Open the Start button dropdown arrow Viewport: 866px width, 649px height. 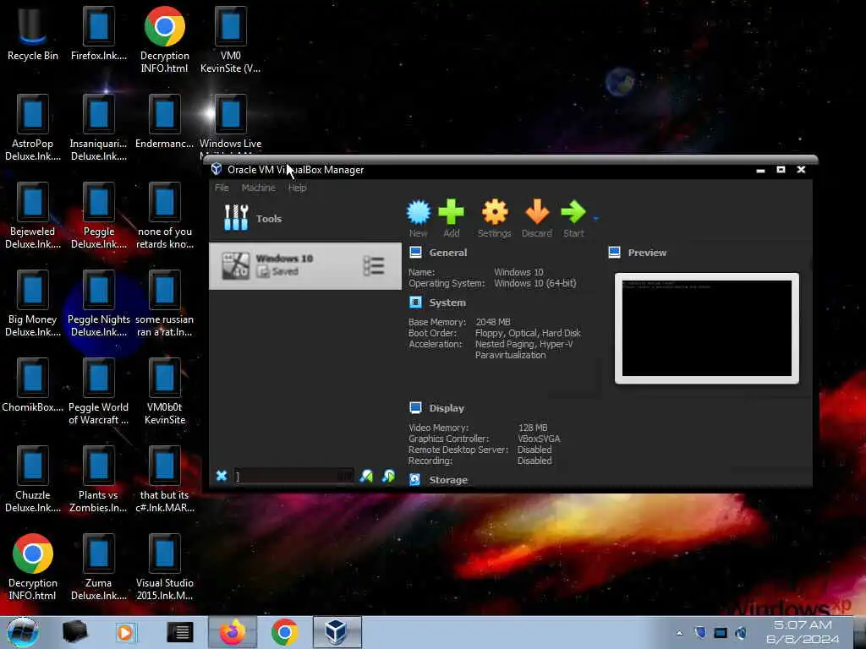596,219
